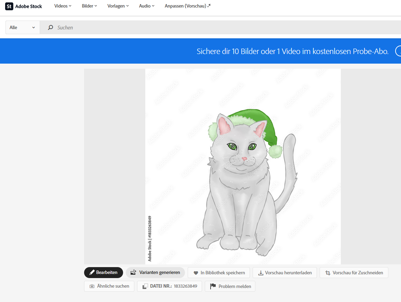Screen dimensions: 401x302
Task: Click the crop icon for Zuschneiden preview
Action: (328, 273)
